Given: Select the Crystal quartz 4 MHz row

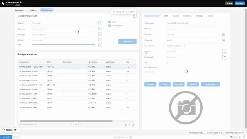Looking at the screenshot, I should pos(77,98).
